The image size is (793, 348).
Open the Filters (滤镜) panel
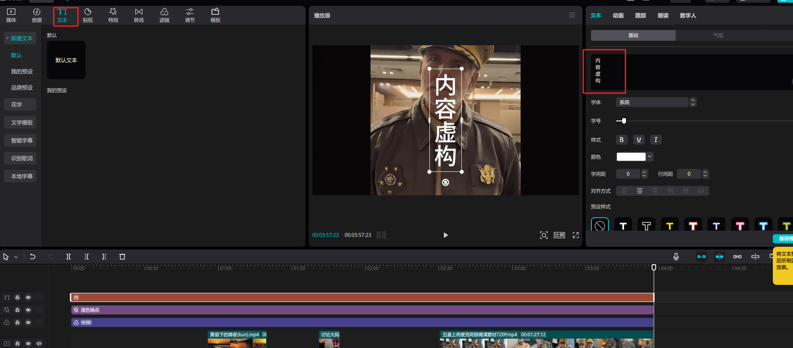pos(164,15)
